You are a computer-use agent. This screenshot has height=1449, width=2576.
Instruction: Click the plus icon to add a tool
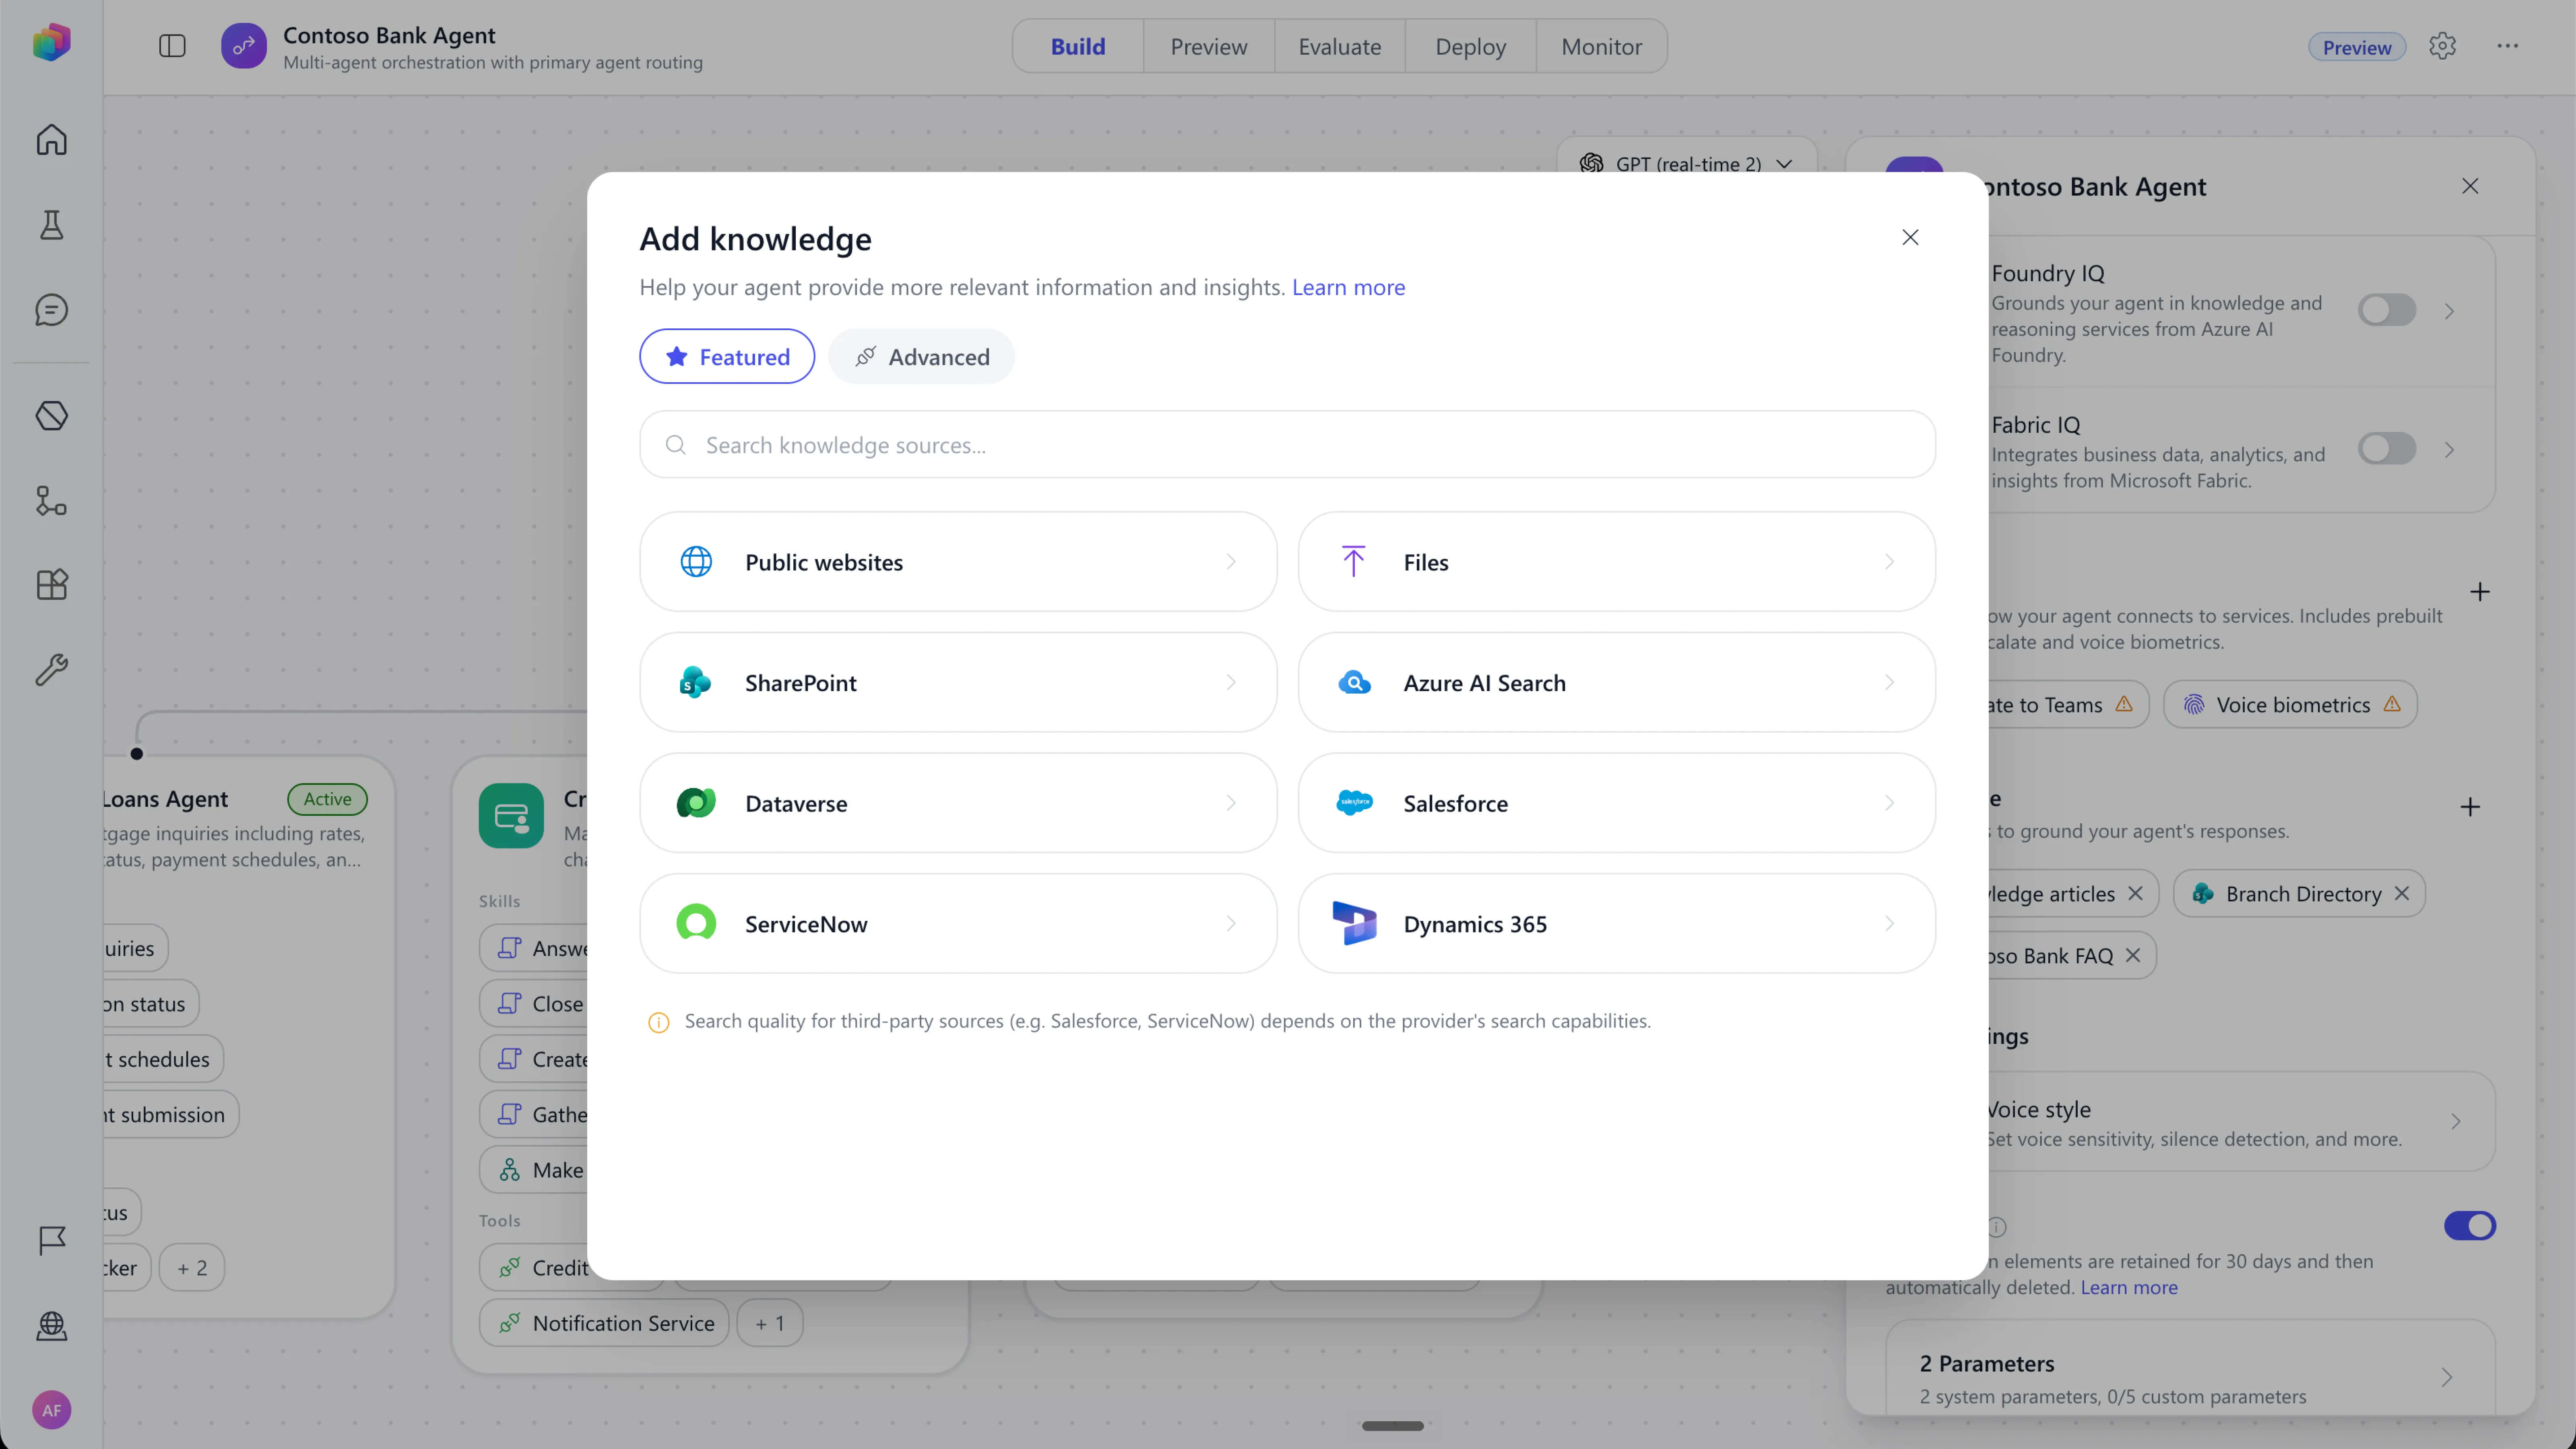click(x=2479, y=592)
